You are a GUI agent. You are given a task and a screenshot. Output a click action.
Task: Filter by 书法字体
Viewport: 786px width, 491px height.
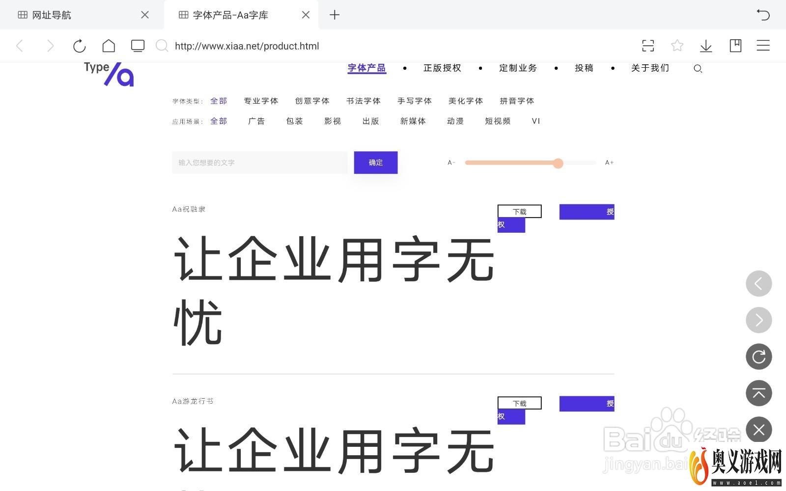[363, 101]
